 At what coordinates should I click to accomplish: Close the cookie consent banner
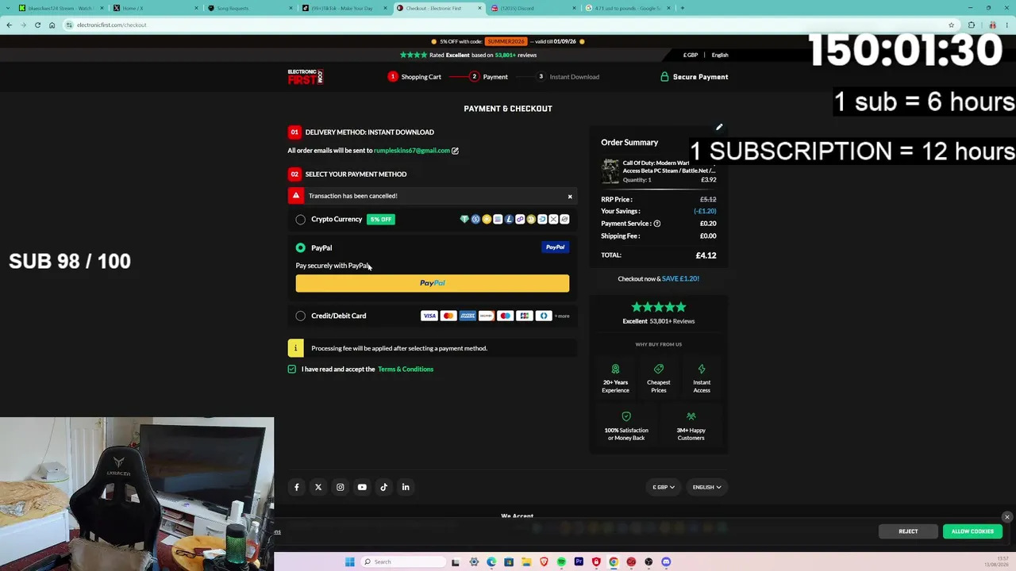(1007, 517)
